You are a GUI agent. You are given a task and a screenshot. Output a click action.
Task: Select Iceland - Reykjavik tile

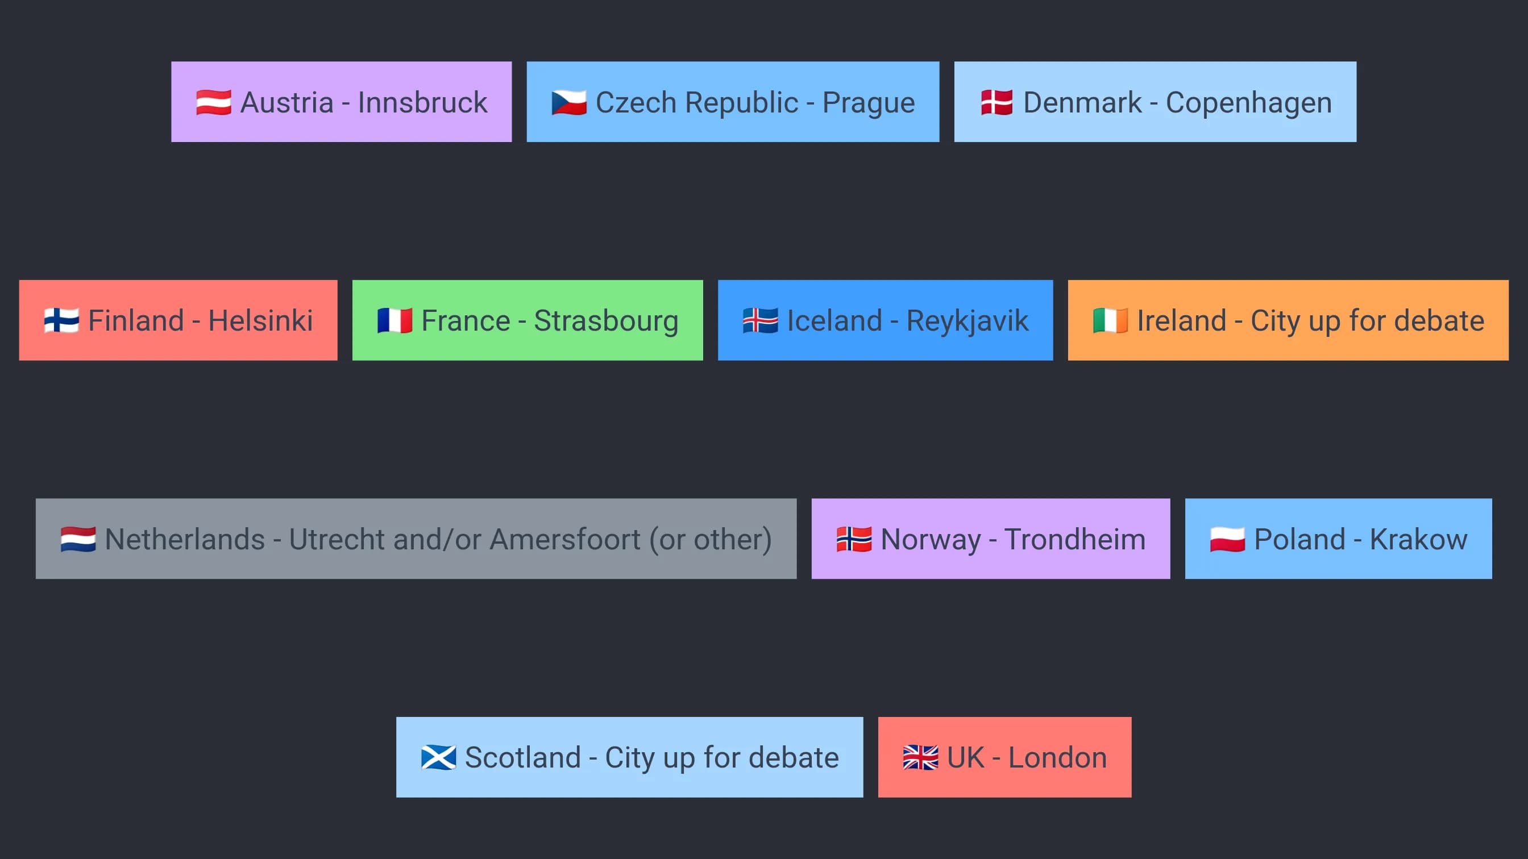pos(886,320)
